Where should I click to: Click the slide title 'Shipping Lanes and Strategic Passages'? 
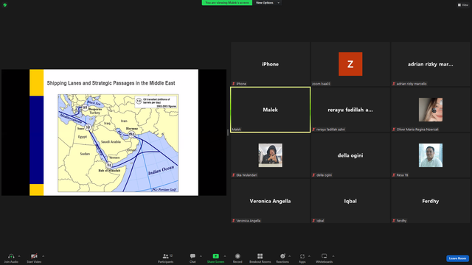point(111,83)
